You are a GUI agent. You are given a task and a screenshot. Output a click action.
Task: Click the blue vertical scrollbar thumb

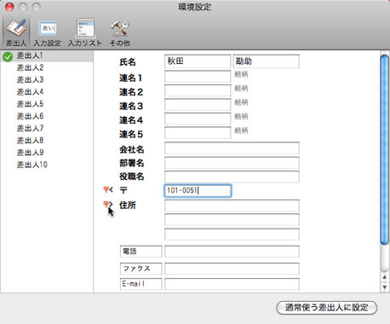[384, 149]
